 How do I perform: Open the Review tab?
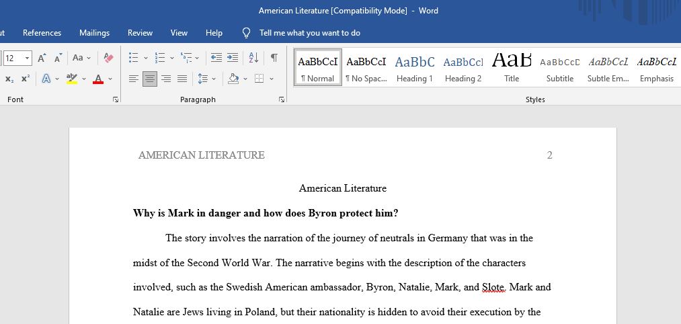click(x=140, y=33)
